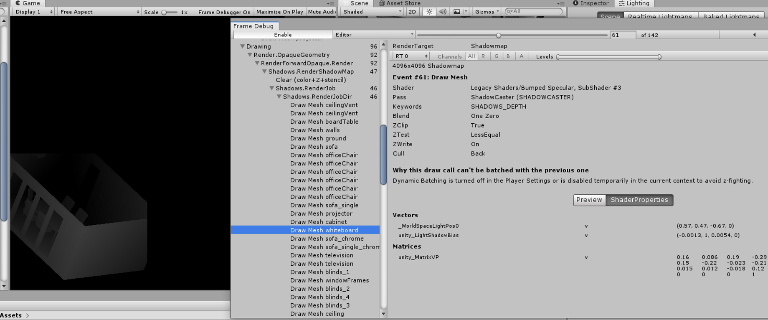Adjust the Levels range slider
Image resolution: width=768 pixels, height=320 pixels.
tap(609, 57)
